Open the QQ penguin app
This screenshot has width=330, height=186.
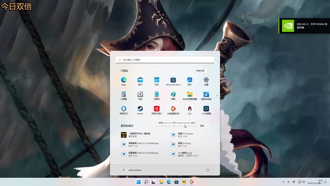coord(190,110)
